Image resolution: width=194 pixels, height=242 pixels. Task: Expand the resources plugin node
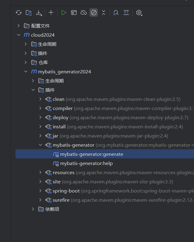tap(40, 172)
